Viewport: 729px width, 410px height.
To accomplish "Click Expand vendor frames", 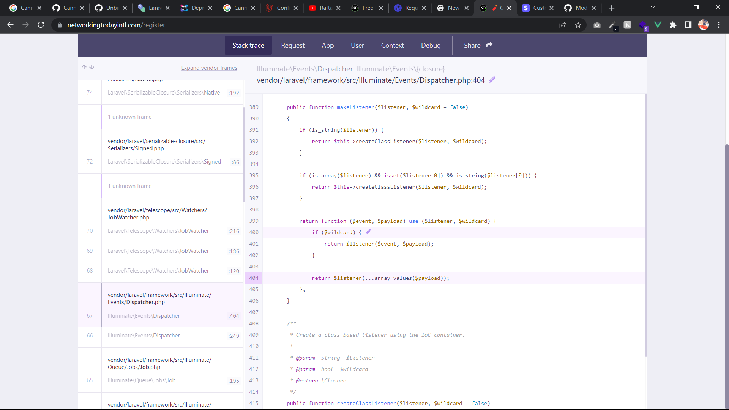I will [209, 68].
